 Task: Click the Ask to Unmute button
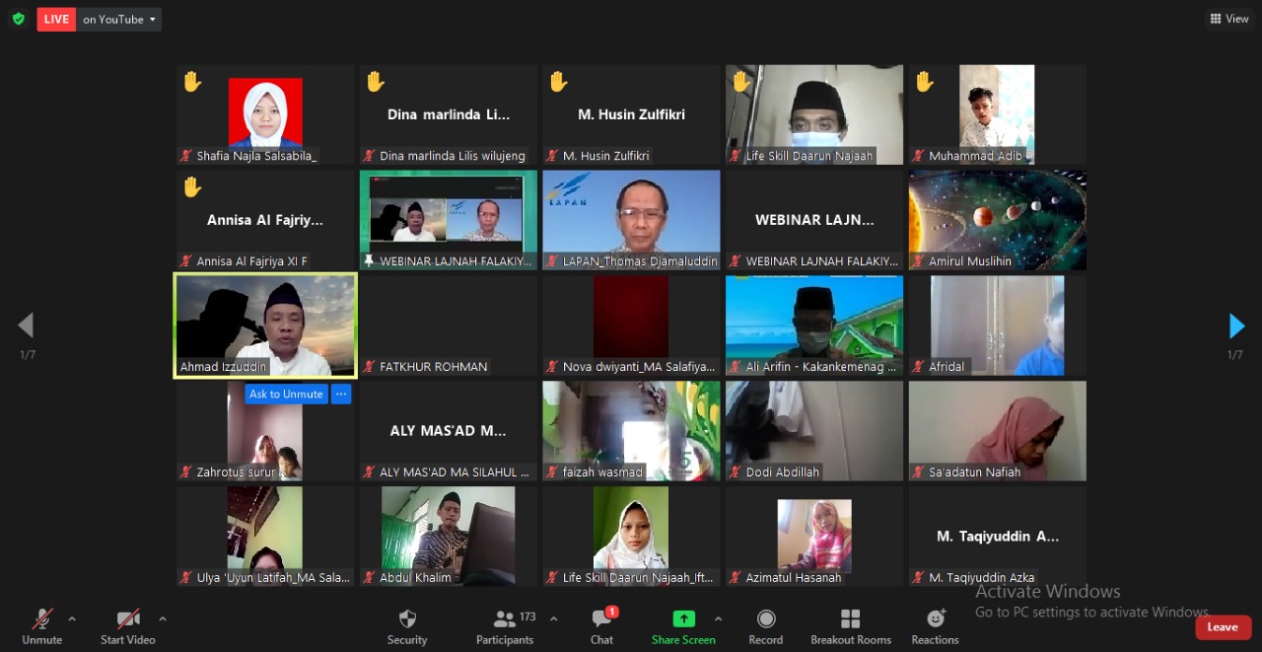(x=285, y=394)
